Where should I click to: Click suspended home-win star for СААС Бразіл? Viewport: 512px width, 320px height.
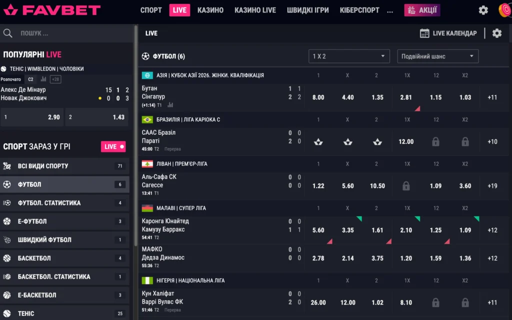pos(318,142)
